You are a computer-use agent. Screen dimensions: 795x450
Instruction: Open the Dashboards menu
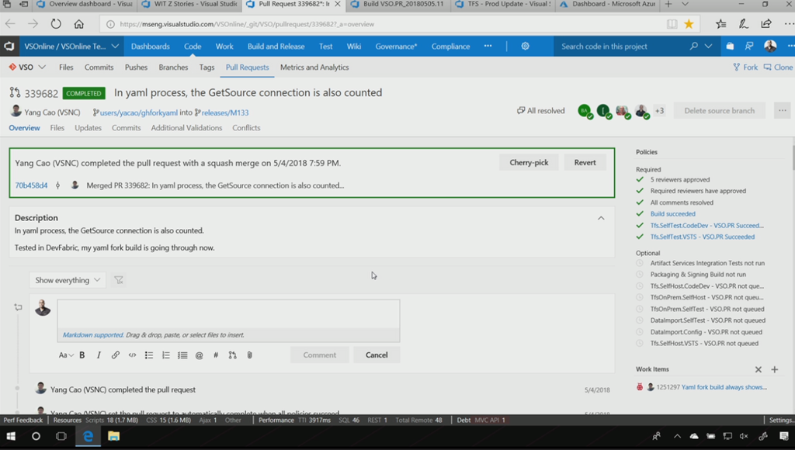tap(151, 46)
